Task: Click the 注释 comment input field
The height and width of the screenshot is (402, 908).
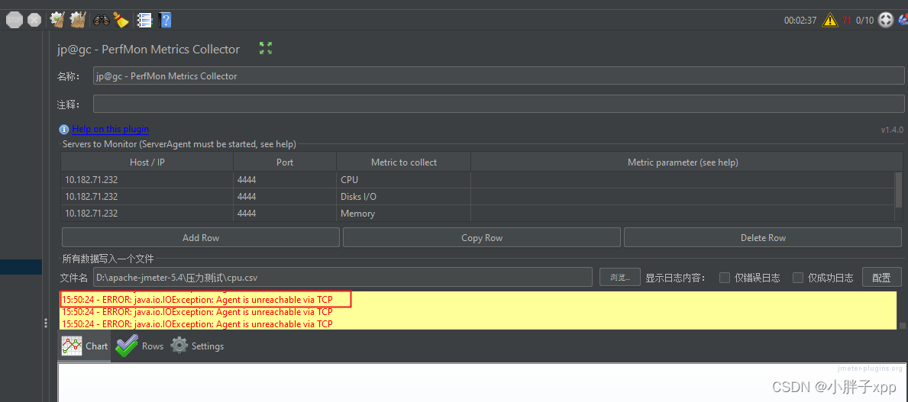Action: (499, 104)
